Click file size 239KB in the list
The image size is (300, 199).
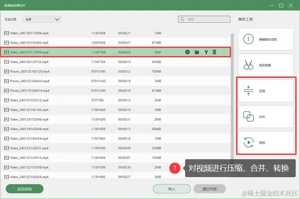(x=156, y=148)
